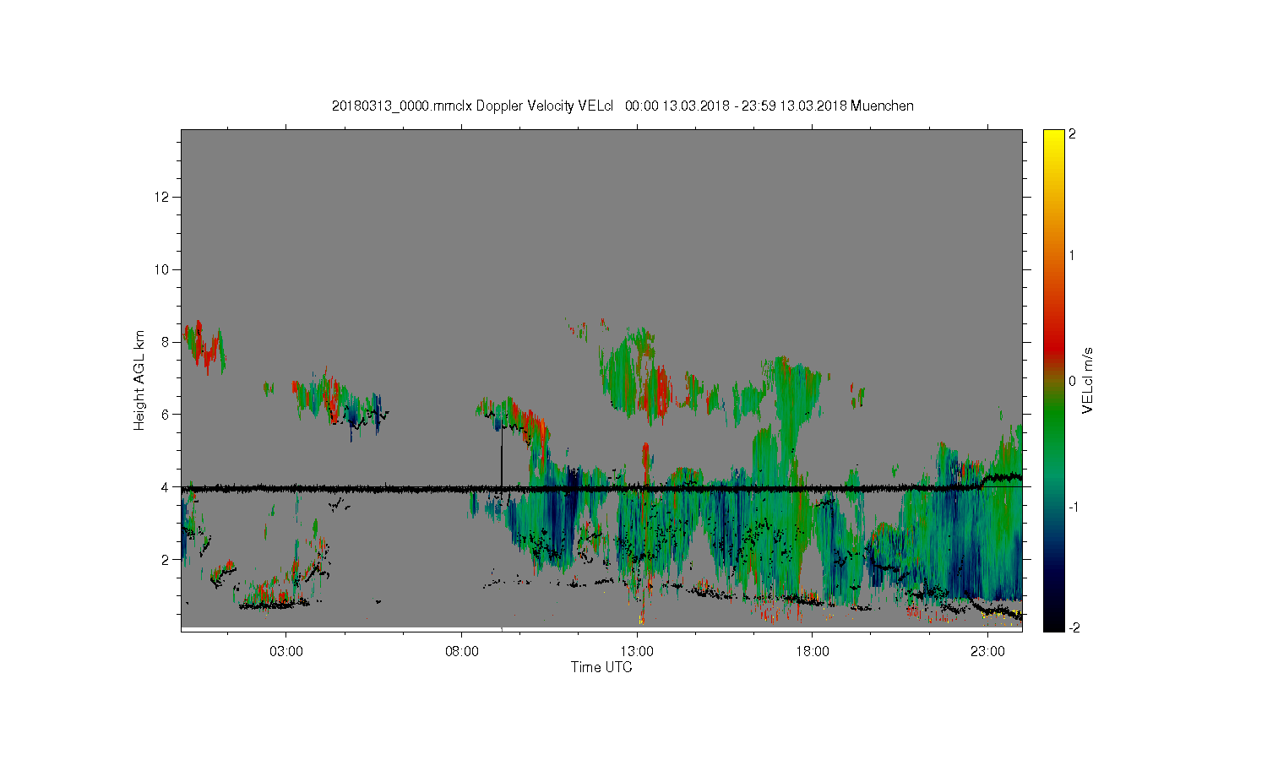1267x760 pixels.
Task: Click the 'Height AGL km' axis label
Action: point(139,380)
